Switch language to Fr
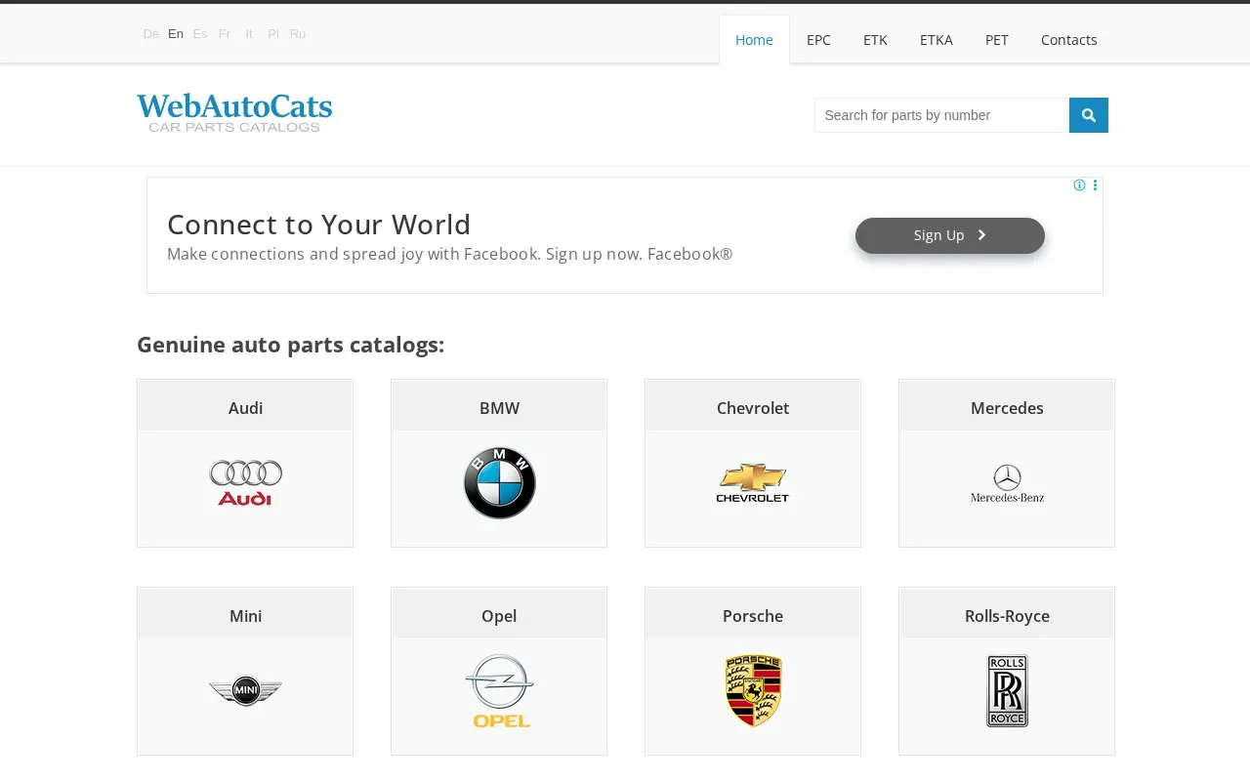This screenshot has width=1250, height=781. pos(225,34)
